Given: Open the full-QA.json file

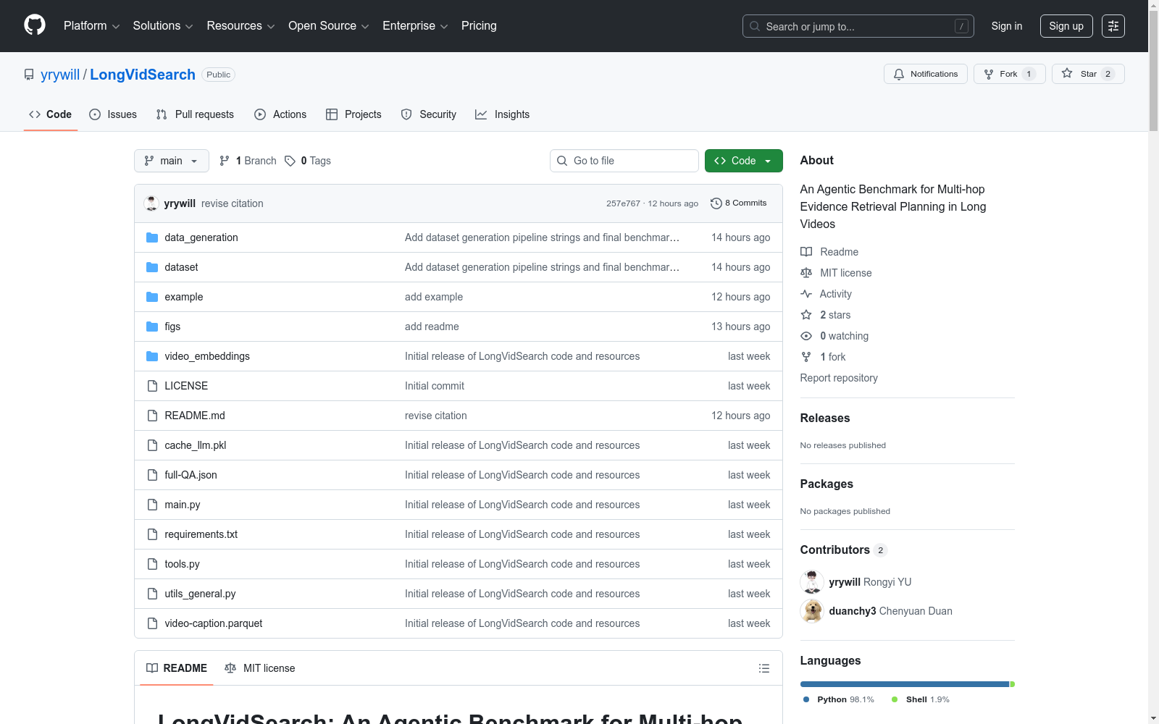Looking at the screenshot, I should pos(191,475).
